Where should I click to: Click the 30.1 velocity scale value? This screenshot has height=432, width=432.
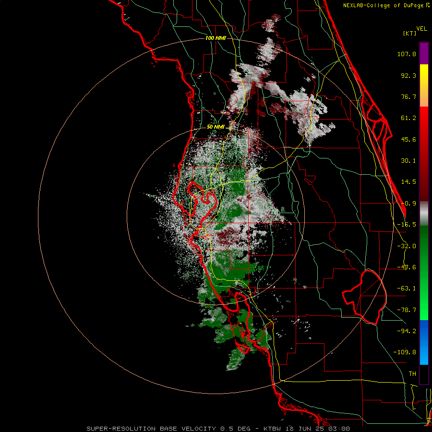click(x=408, y=161)
